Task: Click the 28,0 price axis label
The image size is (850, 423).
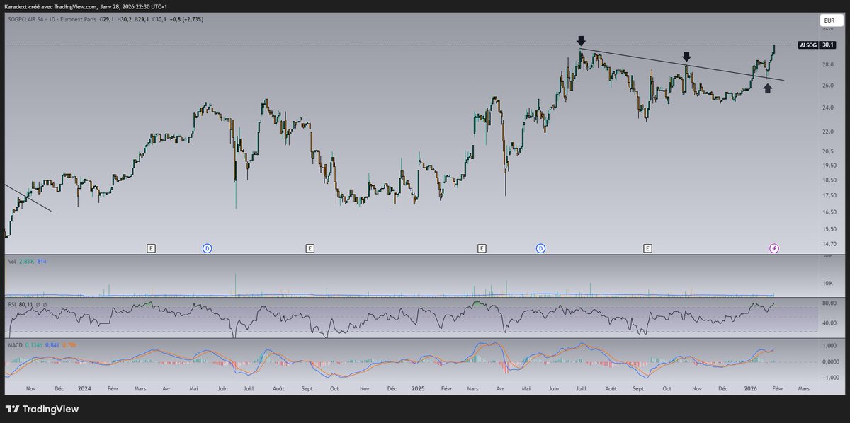Action: click(x=827, y=64)
